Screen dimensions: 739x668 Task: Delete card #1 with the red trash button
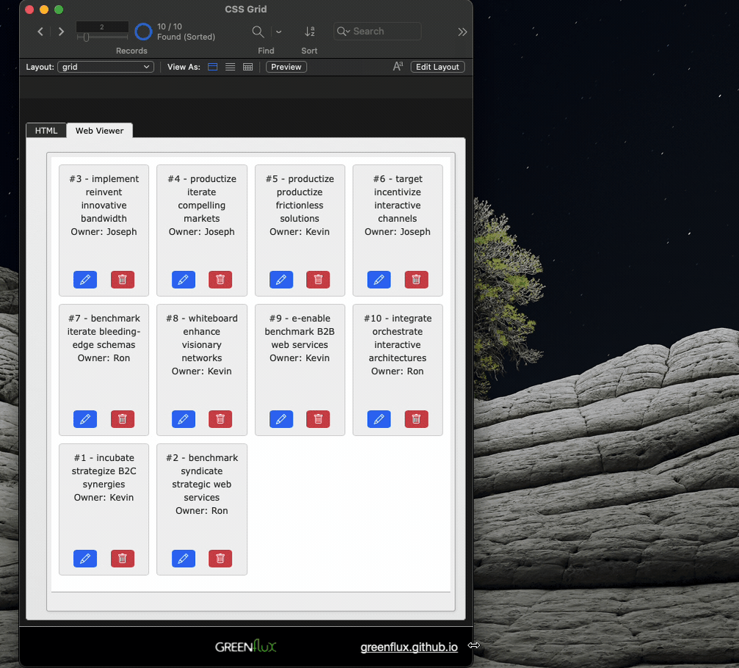click(x=123, y=559)
